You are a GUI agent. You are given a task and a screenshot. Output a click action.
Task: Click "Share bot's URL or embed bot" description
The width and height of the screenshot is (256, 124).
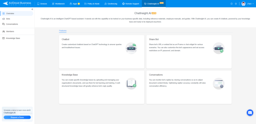pyautogui.click(x=177, y=47)
